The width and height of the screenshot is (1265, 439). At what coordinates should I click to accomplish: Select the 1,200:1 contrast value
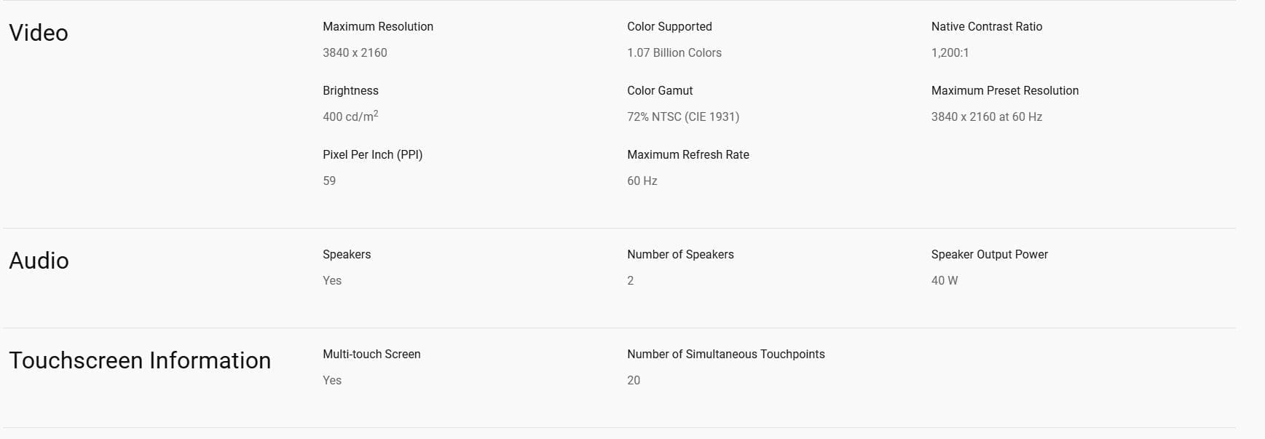[x=950, y=52]
